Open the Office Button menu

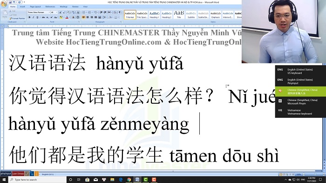pyautogui.click(x=4, y=4)
